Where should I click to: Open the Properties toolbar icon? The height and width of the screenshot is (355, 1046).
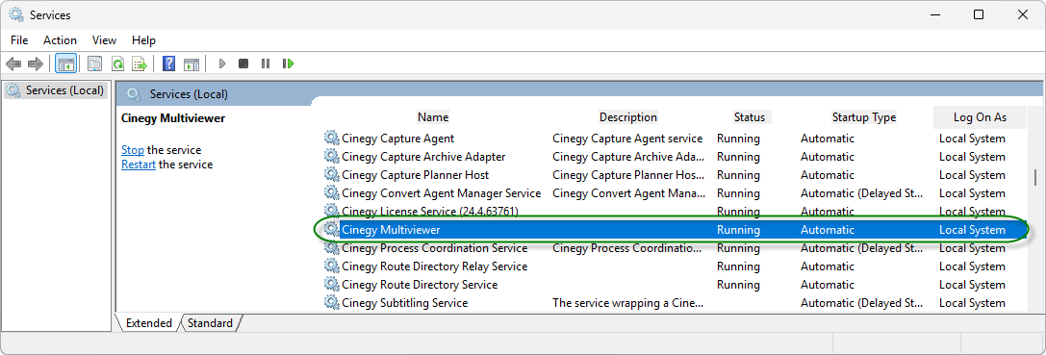click(x=95, y=64)
